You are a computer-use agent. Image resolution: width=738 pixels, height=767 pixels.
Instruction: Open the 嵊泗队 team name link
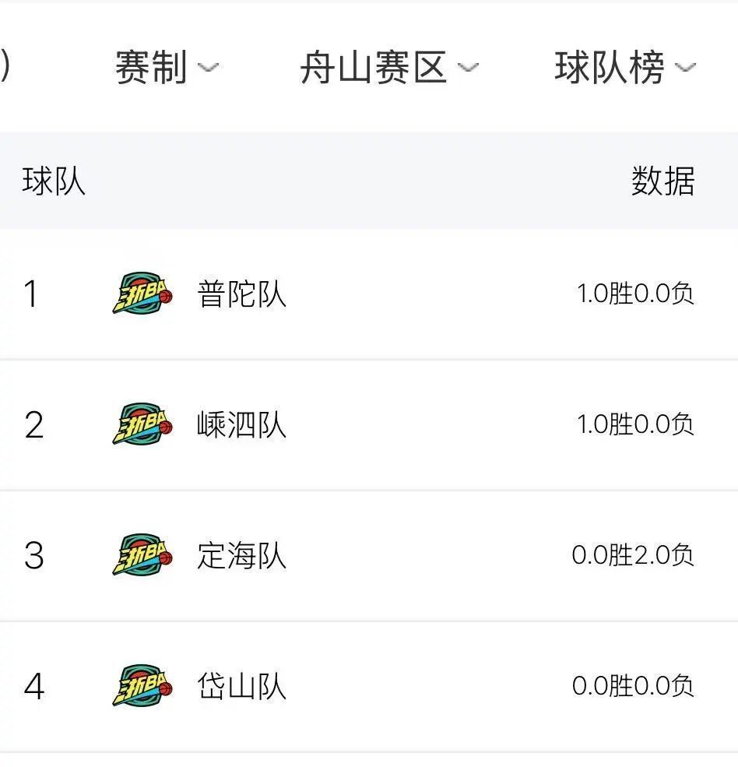click(241, 424)
